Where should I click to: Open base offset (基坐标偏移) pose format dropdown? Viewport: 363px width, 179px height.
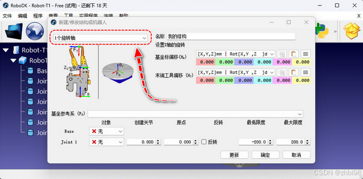235,54
